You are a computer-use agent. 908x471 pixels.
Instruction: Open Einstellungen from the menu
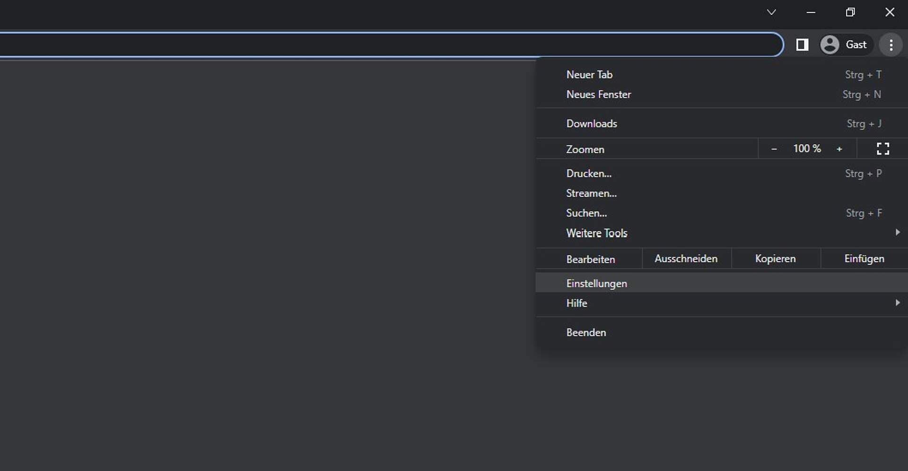tap(596, 284)
